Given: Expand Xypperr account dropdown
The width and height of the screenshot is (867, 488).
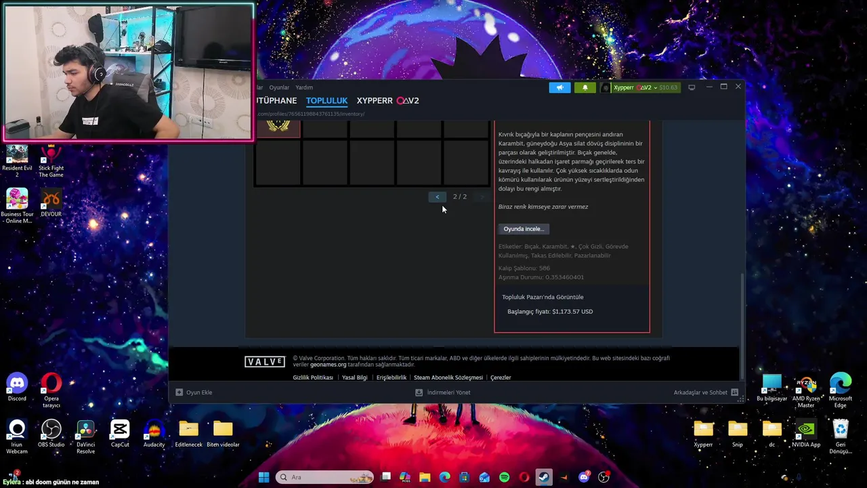Looking at the screenshot, I should [x=646, y=87].
